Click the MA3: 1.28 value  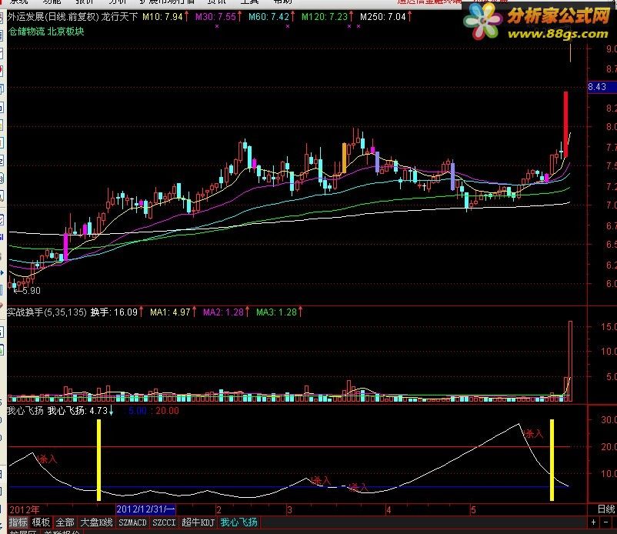(277, 312)
